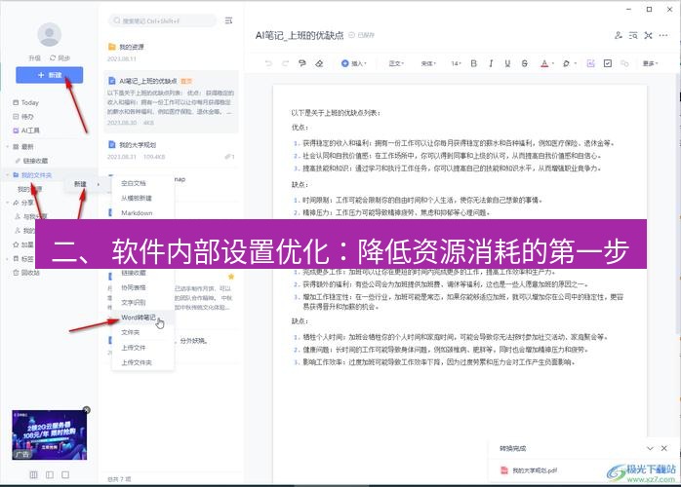The width and height of the screenshot is (681, 487).
Task: Open the 我的大学规划 note in the list
Action: click(x=171, y=150)
